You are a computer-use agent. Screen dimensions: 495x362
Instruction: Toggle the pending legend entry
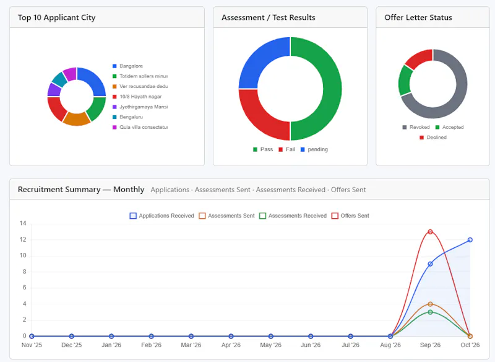(314, 149)
